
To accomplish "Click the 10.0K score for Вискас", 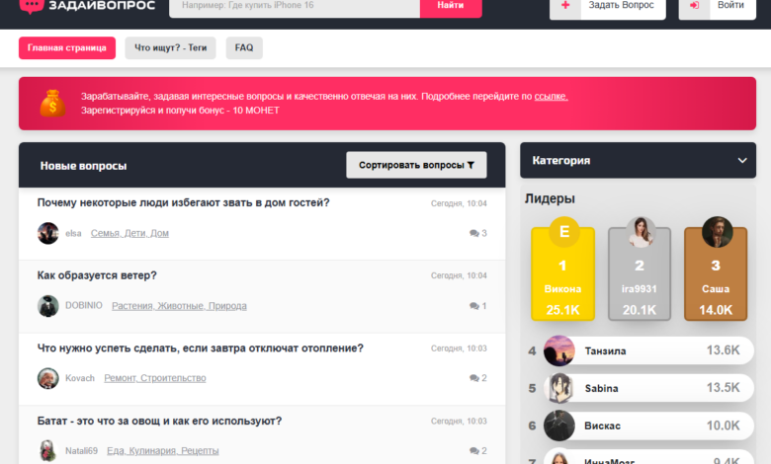I will coord(723,425).
